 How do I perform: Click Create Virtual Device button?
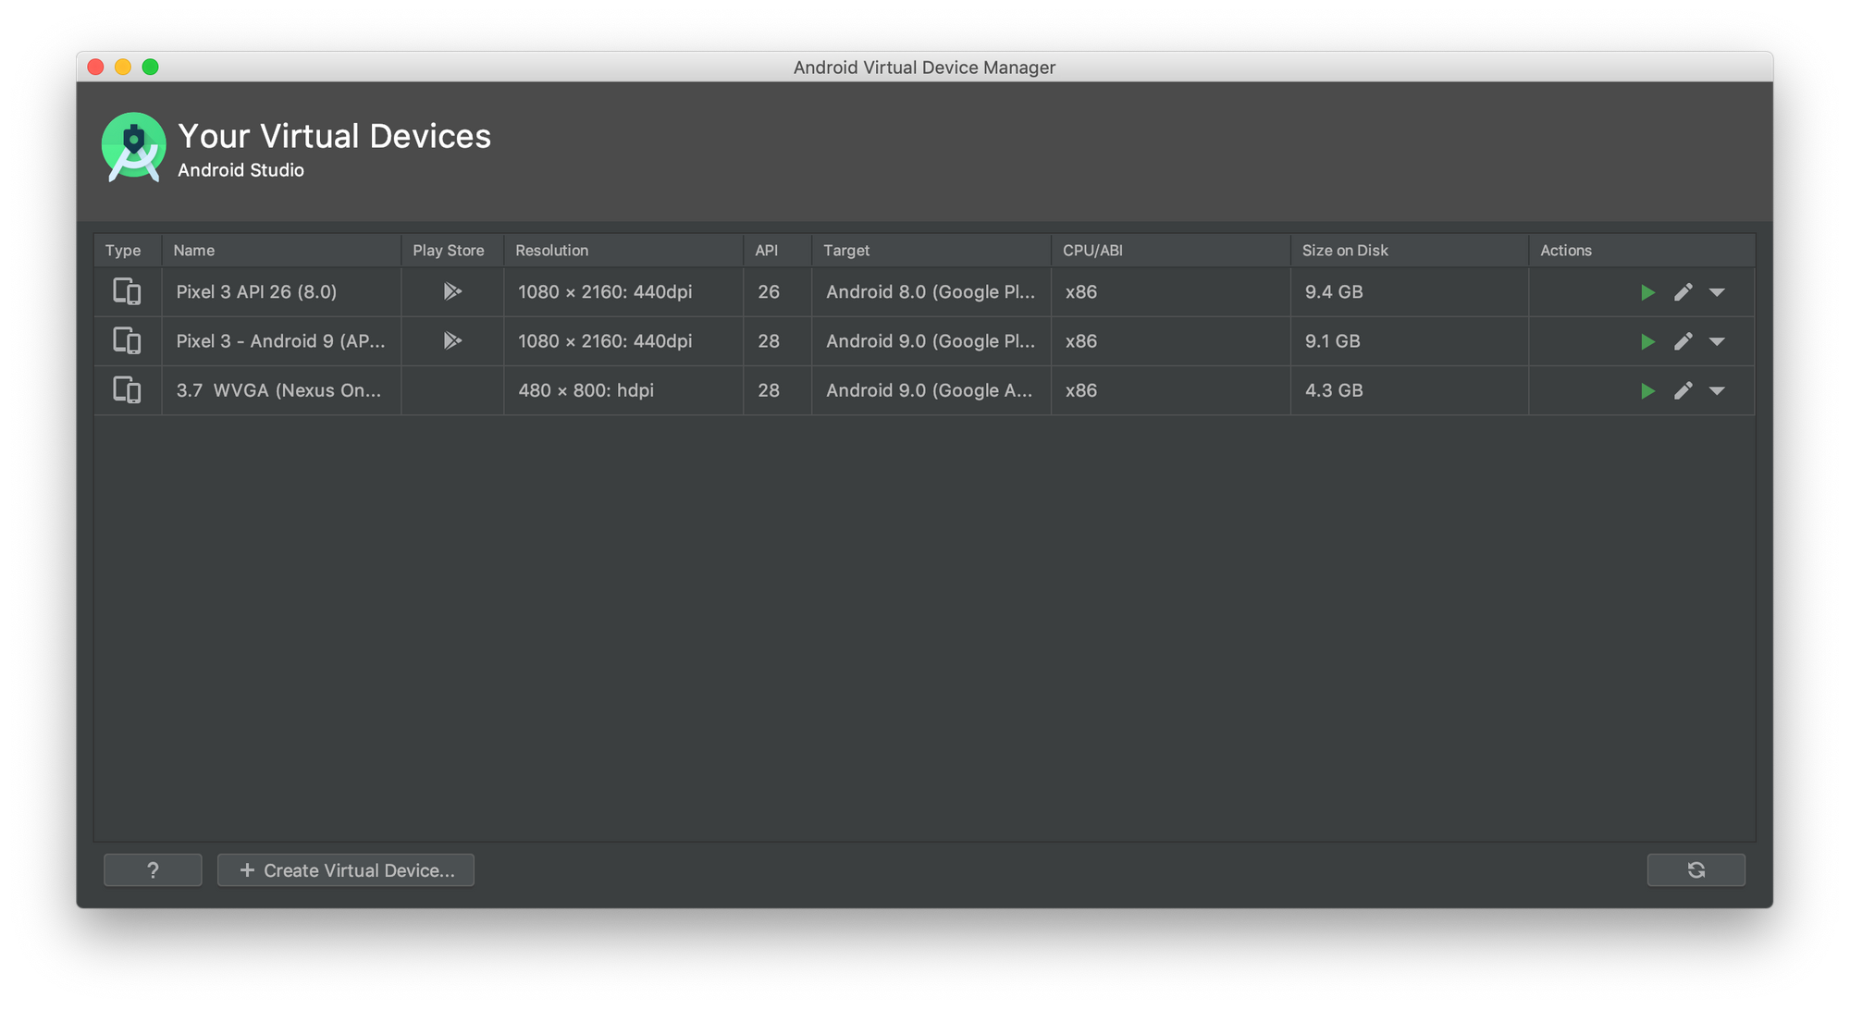pos(346,870)
